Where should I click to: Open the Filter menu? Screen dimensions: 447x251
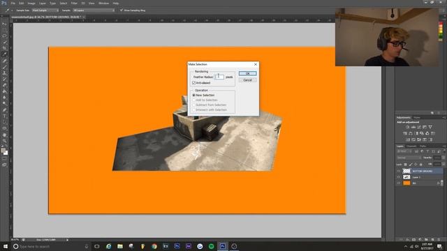pyautogui.click(x=74, y=3)
